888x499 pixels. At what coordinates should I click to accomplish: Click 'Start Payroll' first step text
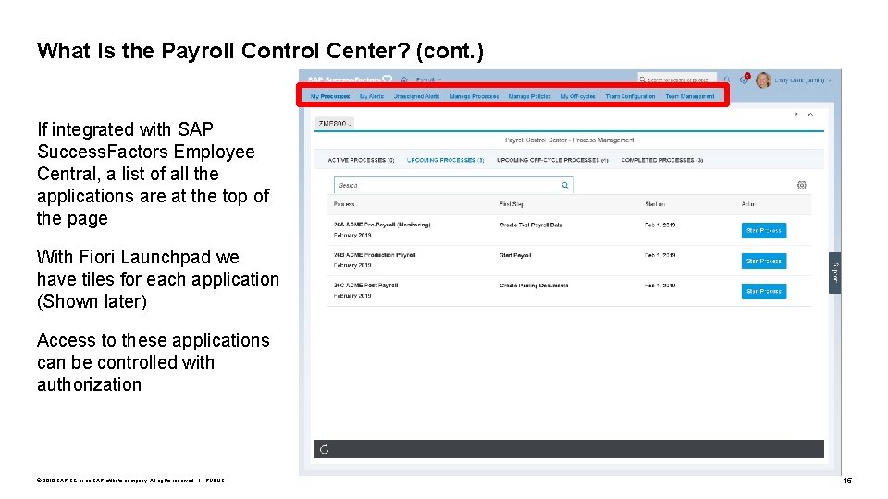click(515, 255)
